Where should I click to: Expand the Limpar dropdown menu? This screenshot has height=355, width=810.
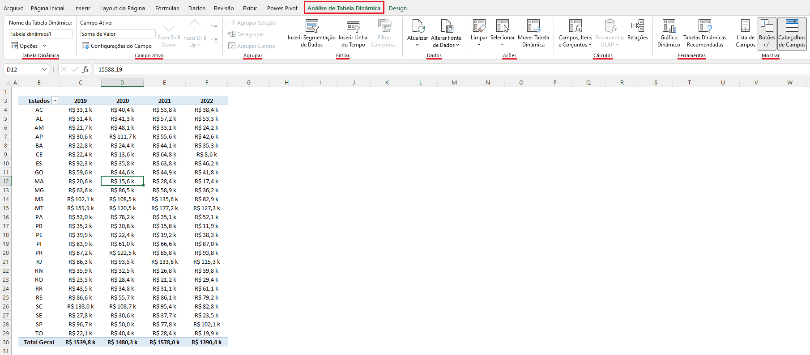click(x=479, y=45)
